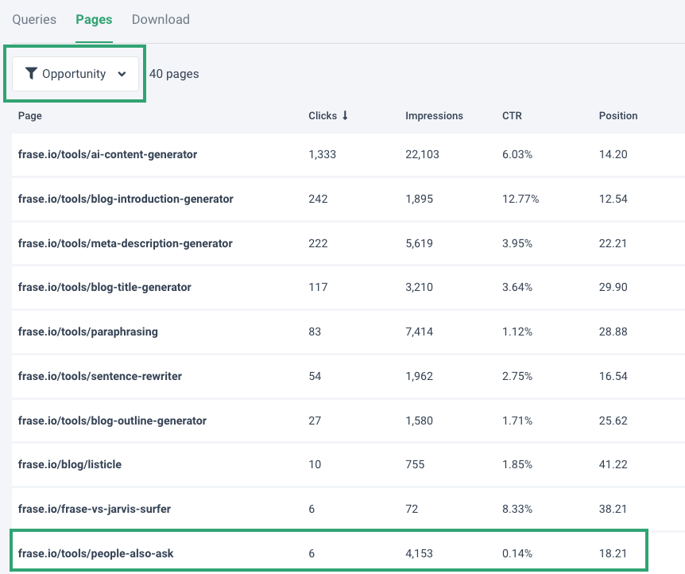The height and width of the screenshot is (574, 685).
Task: Click the 6.03% CTR value
Action: coord(517,155)
